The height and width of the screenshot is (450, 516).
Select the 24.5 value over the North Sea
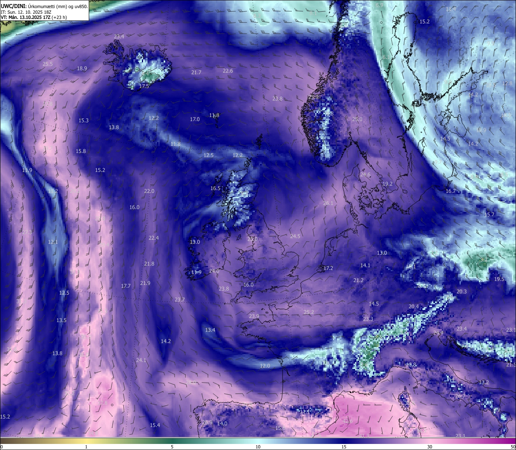(x=295, y=237)
